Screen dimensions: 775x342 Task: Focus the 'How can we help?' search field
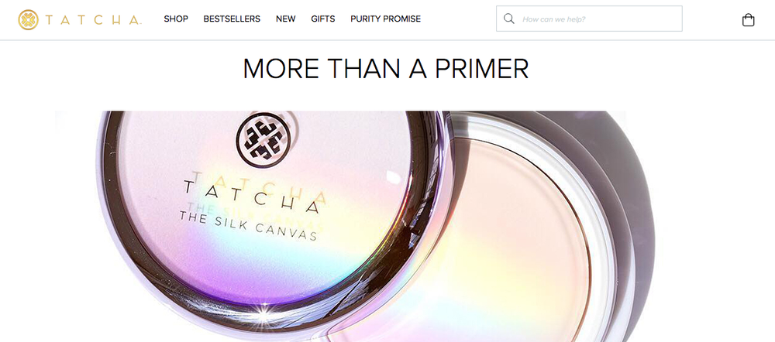[x=589, y=19]
